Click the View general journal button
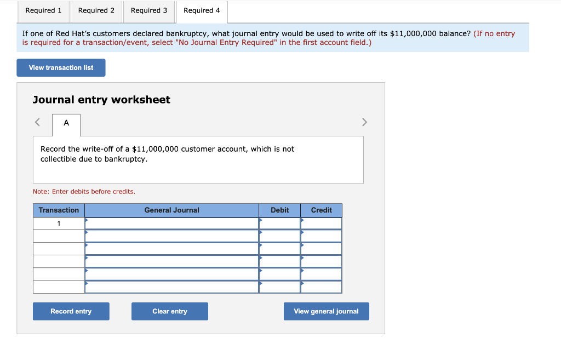 pos(326,311)
